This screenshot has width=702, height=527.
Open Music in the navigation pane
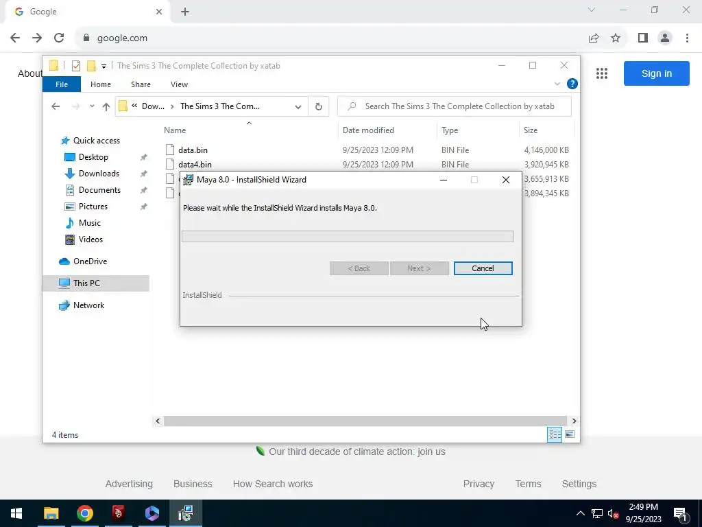pos(89,223)
